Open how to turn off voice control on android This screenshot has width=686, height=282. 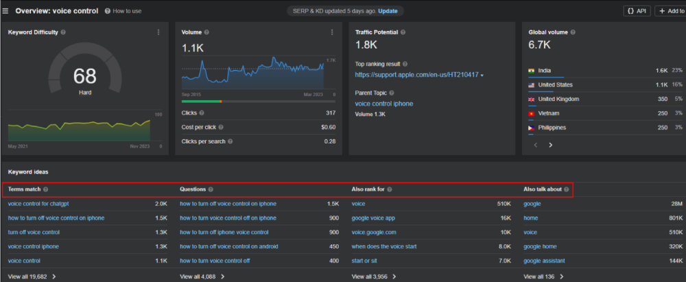pos(229,246)
